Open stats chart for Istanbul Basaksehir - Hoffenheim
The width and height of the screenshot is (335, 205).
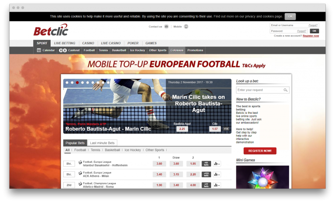(217, 164)
